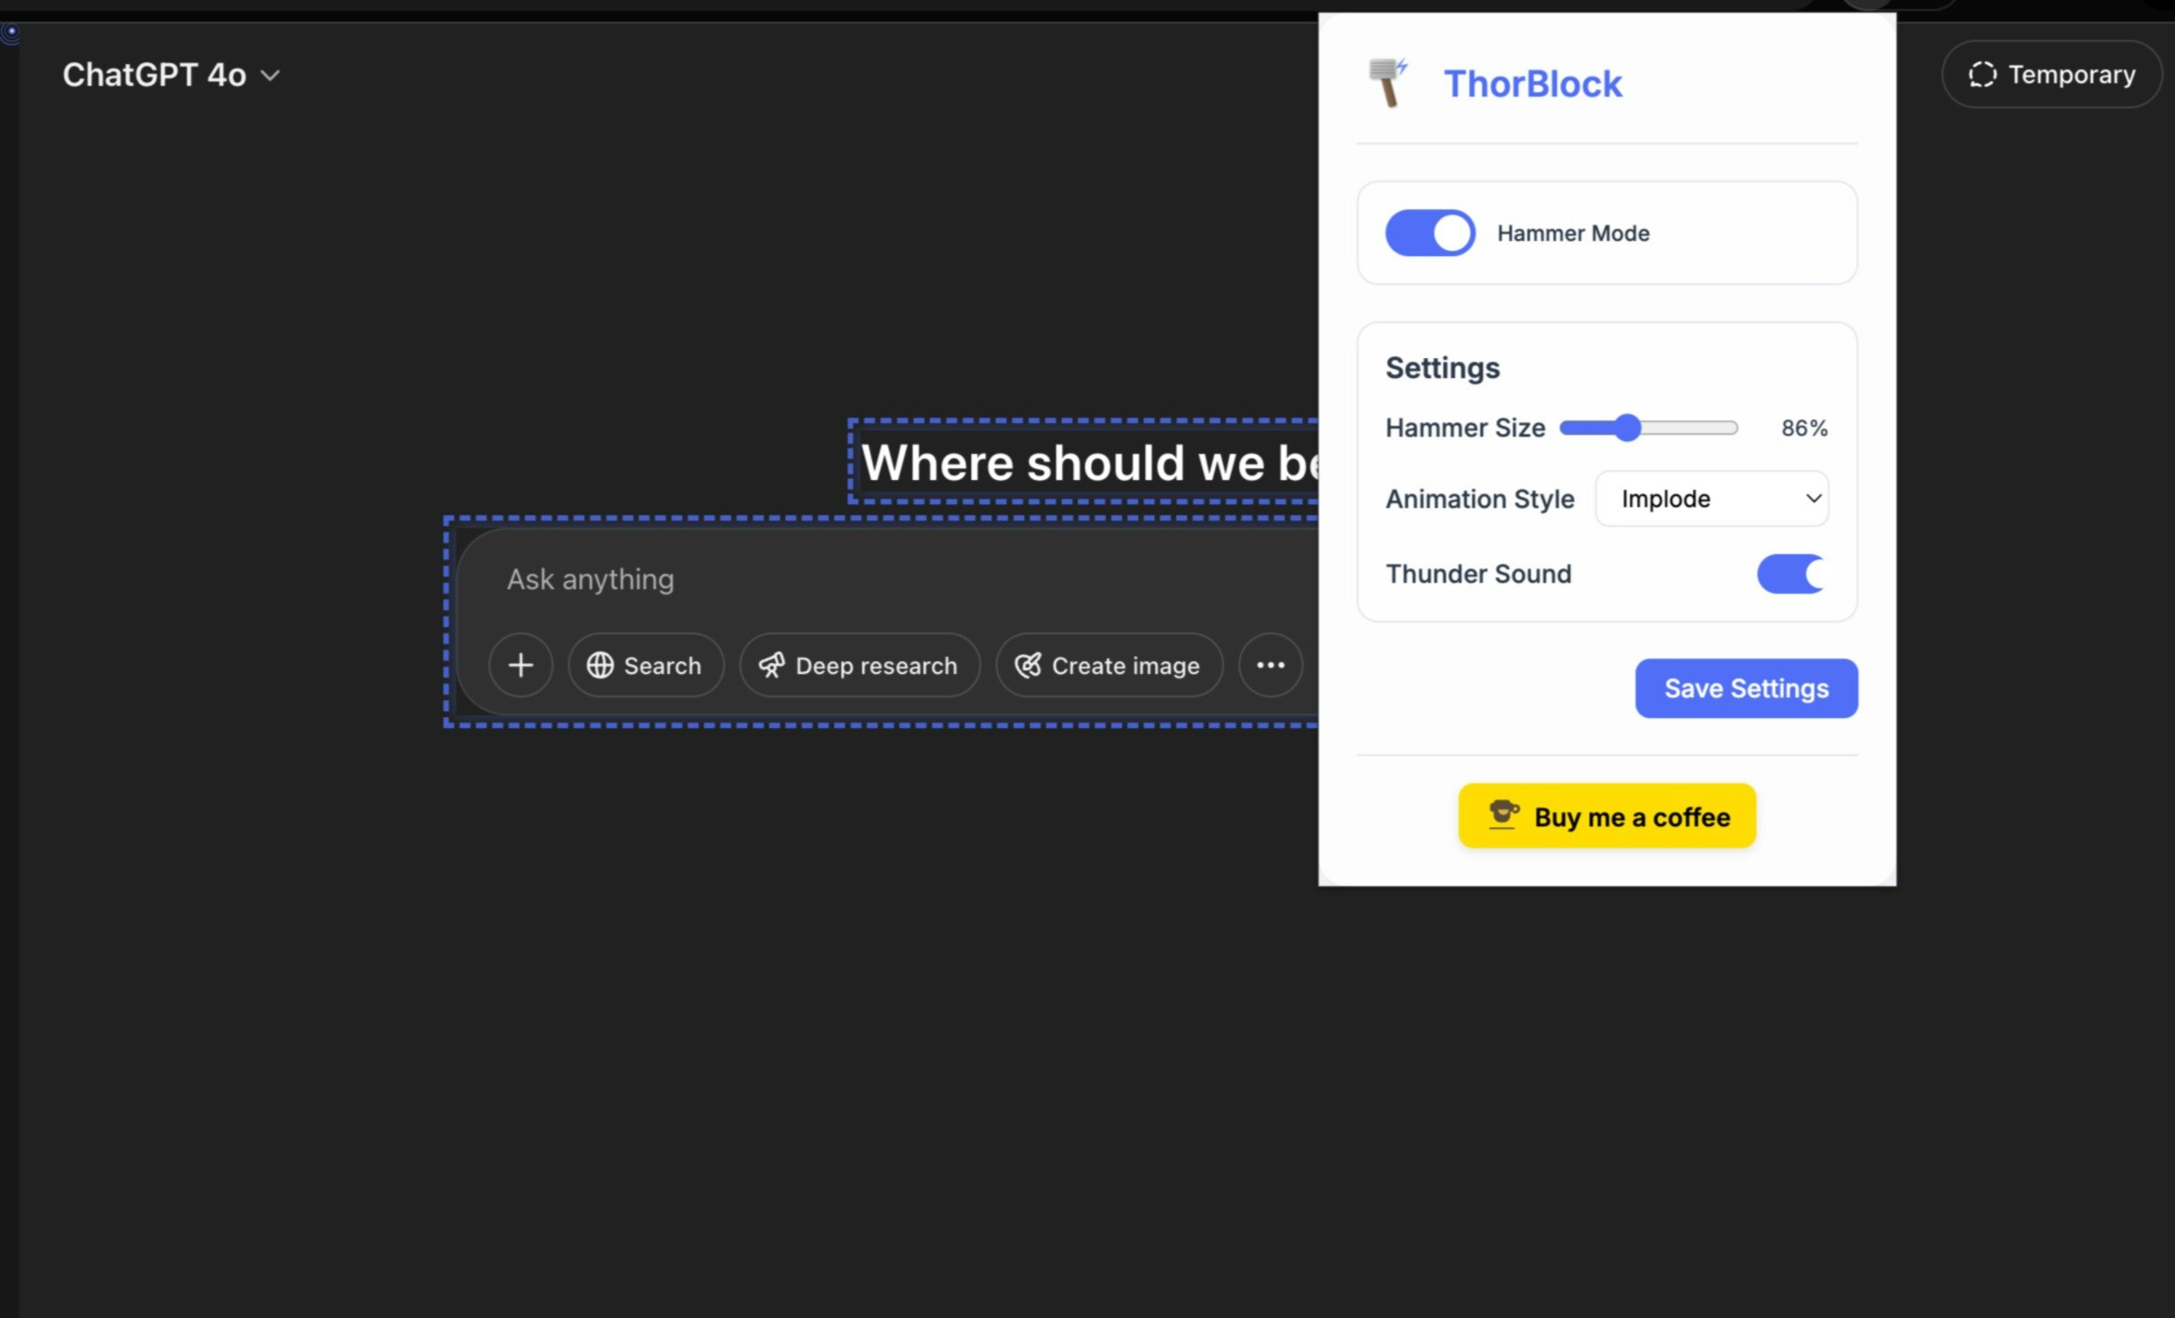
Task: Adjust the Hammer Size slider
Action: (1648, 428)
